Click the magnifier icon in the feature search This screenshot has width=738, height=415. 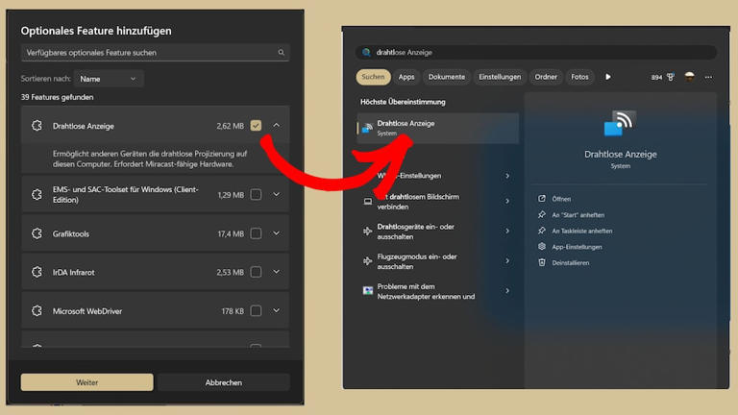(282, 53)
